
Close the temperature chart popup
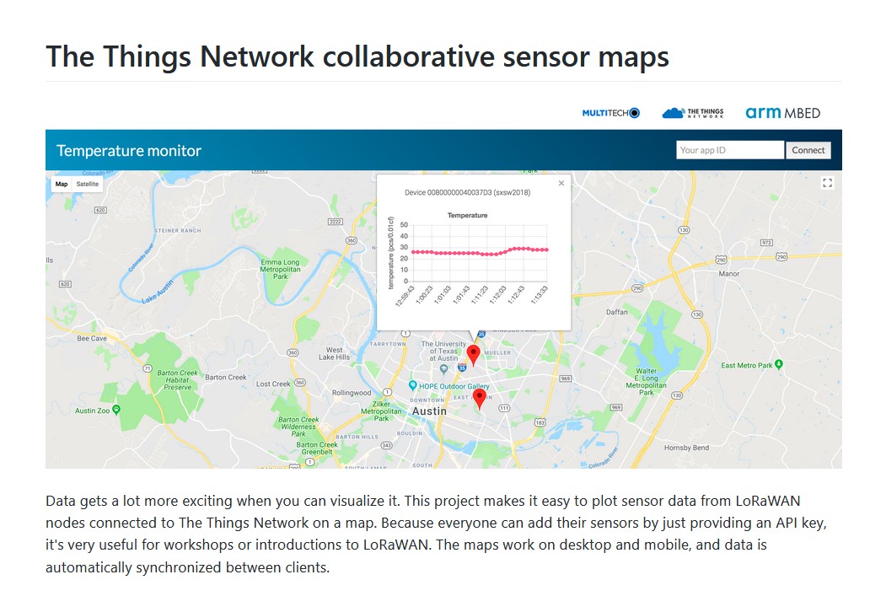point(561,183)
